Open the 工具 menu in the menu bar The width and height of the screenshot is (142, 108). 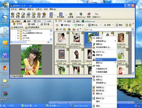click(x=39, y=9)
